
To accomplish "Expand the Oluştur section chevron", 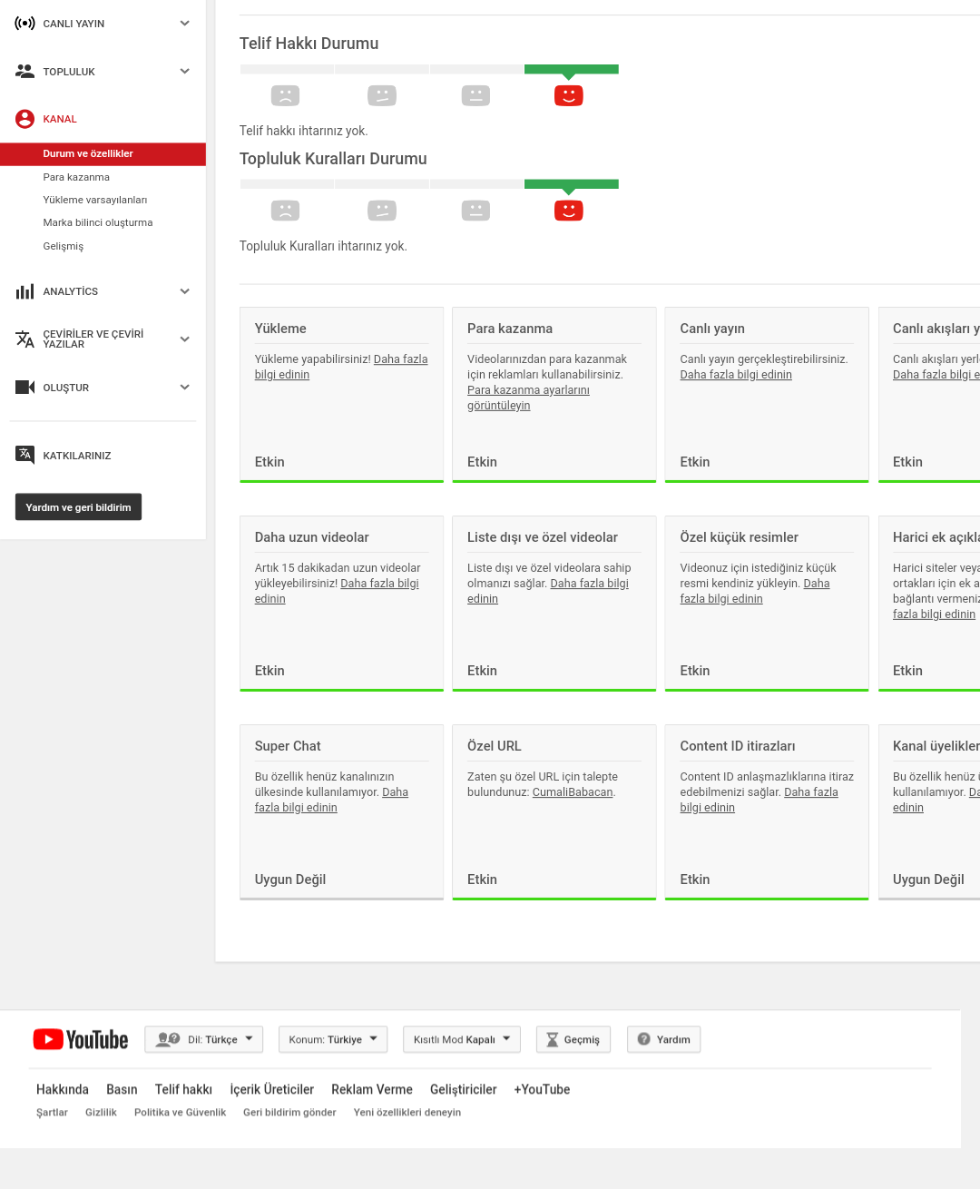I will click(185, 388).
